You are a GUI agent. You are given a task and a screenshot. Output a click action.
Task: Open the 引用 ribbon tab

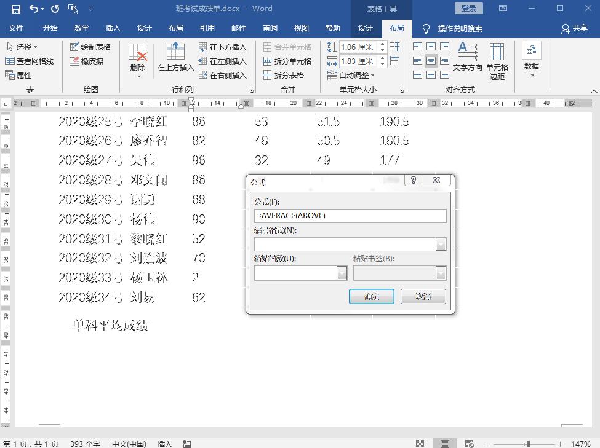coord(207,28)
